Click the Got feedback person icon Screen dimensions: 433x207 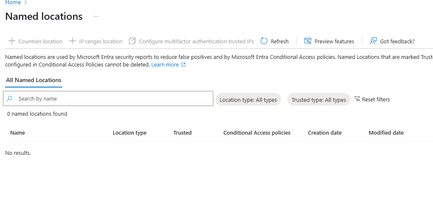pyautogui.click(x=373, y=41)
